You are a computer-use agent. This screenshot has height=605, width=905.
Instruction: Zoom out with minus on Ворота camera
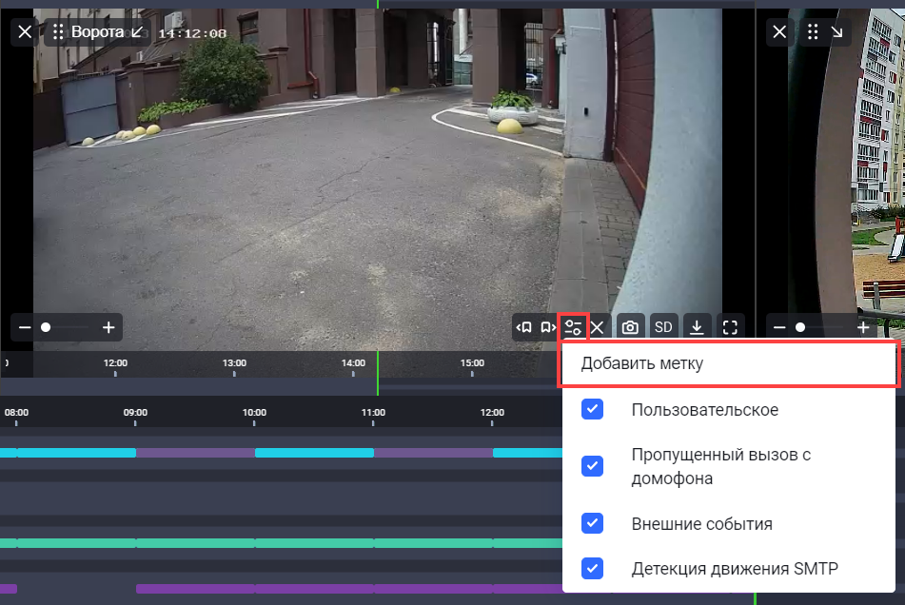click(25, 327)
